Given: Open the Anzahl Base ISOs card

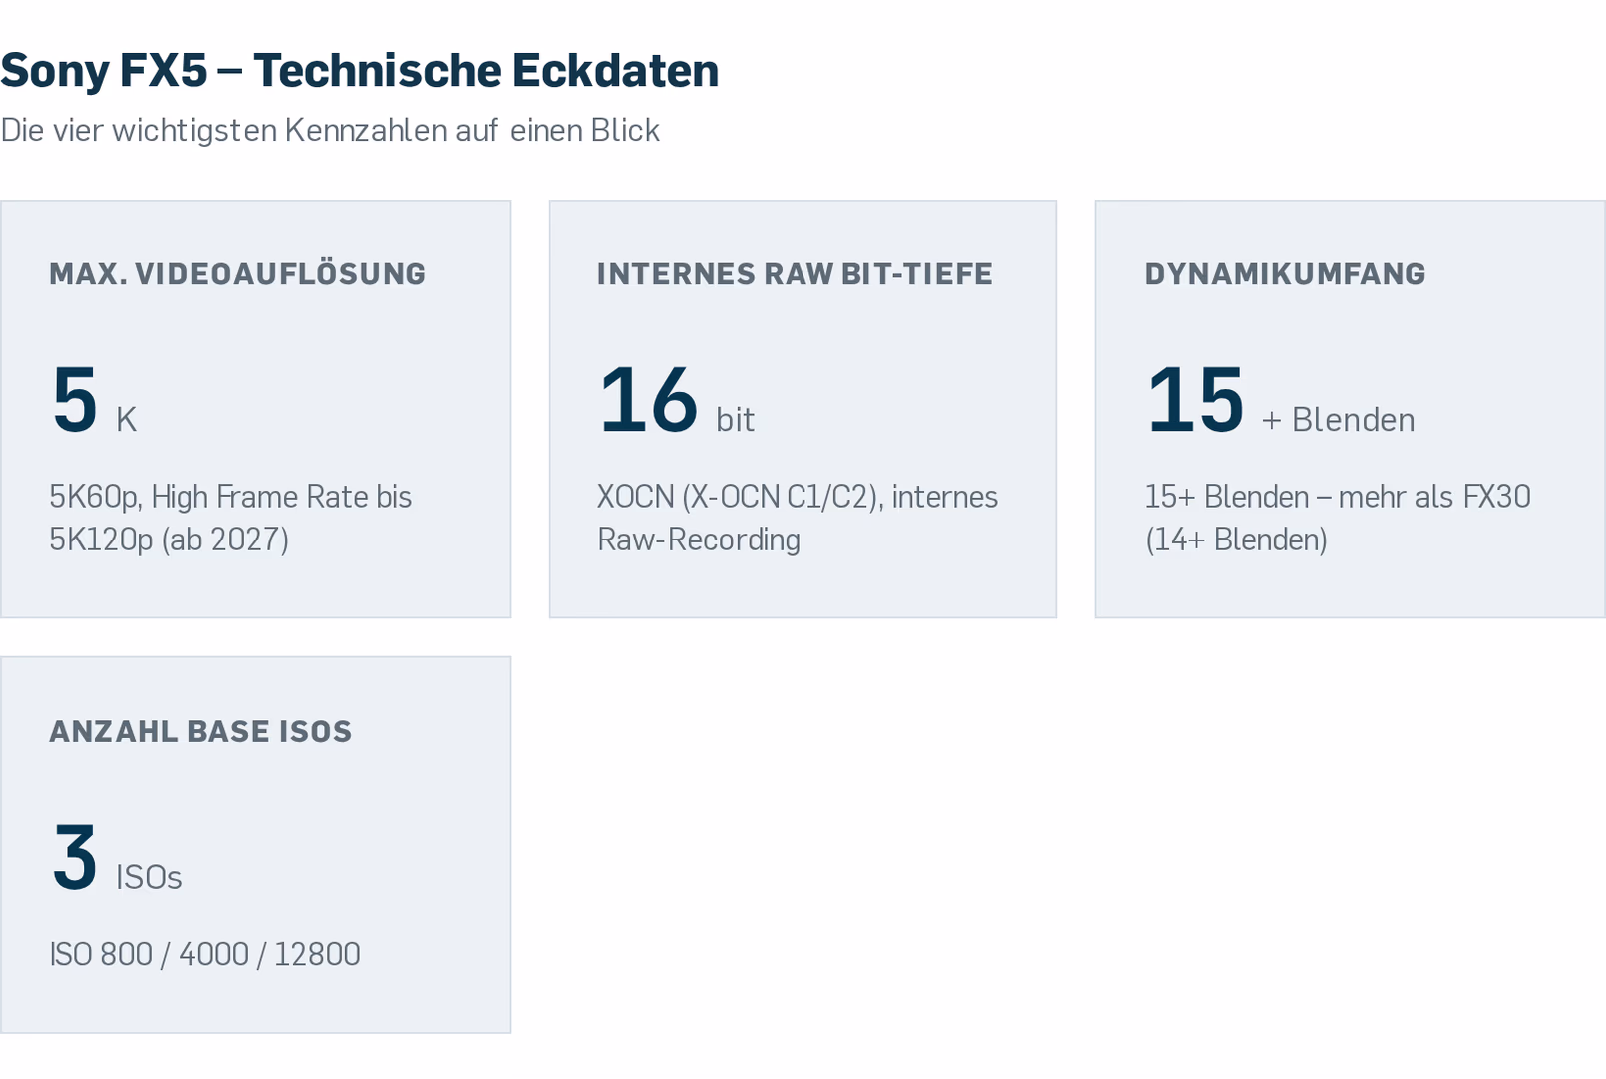Looking at the screenshot, I should click(x=255, y=845).
